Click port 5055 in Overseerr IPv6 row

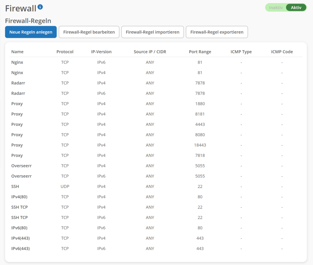click(x=200, y=176)
